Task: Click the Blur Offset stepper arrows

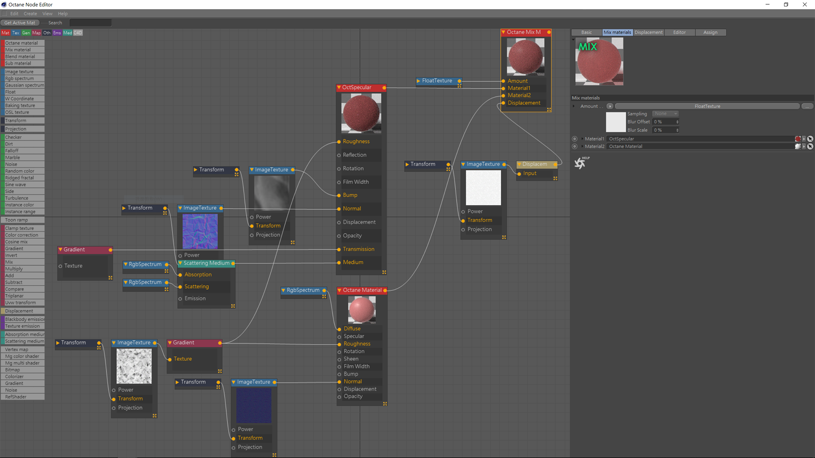Action: tap(677, 122)
